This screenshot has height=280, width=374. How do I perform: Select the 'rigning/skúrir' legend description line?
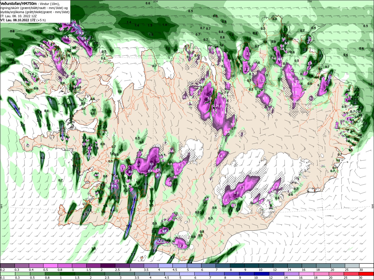34,8
